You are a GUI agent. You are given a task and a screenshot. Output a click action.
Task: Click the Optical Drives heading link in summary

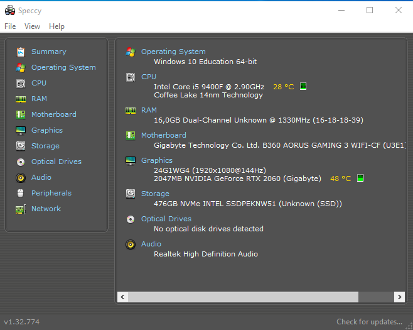[166, 219]
